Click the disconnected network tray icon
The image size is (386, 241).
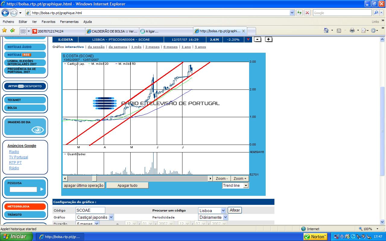click(x=337, y=236)
